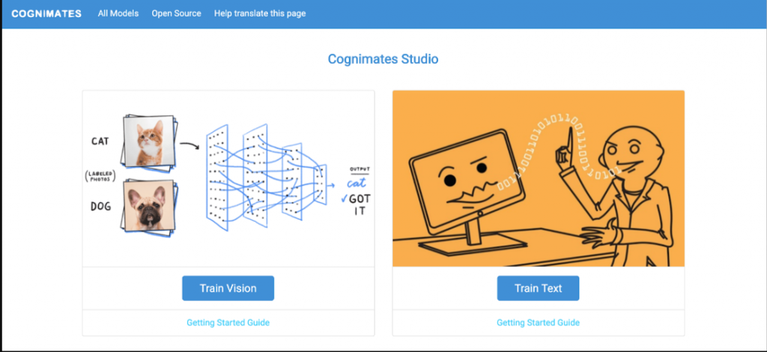Click the CAT label text
767x352 pixels.
point(100,141)
